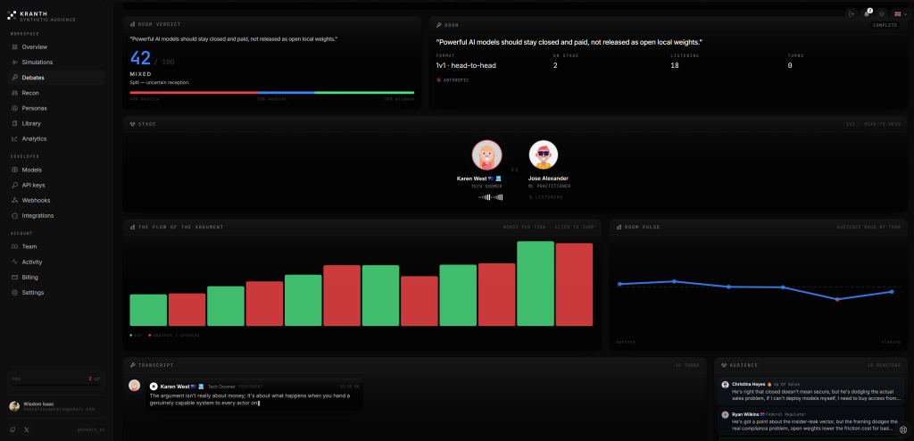
Task: Click the Personas face icon
Action: 14,108
